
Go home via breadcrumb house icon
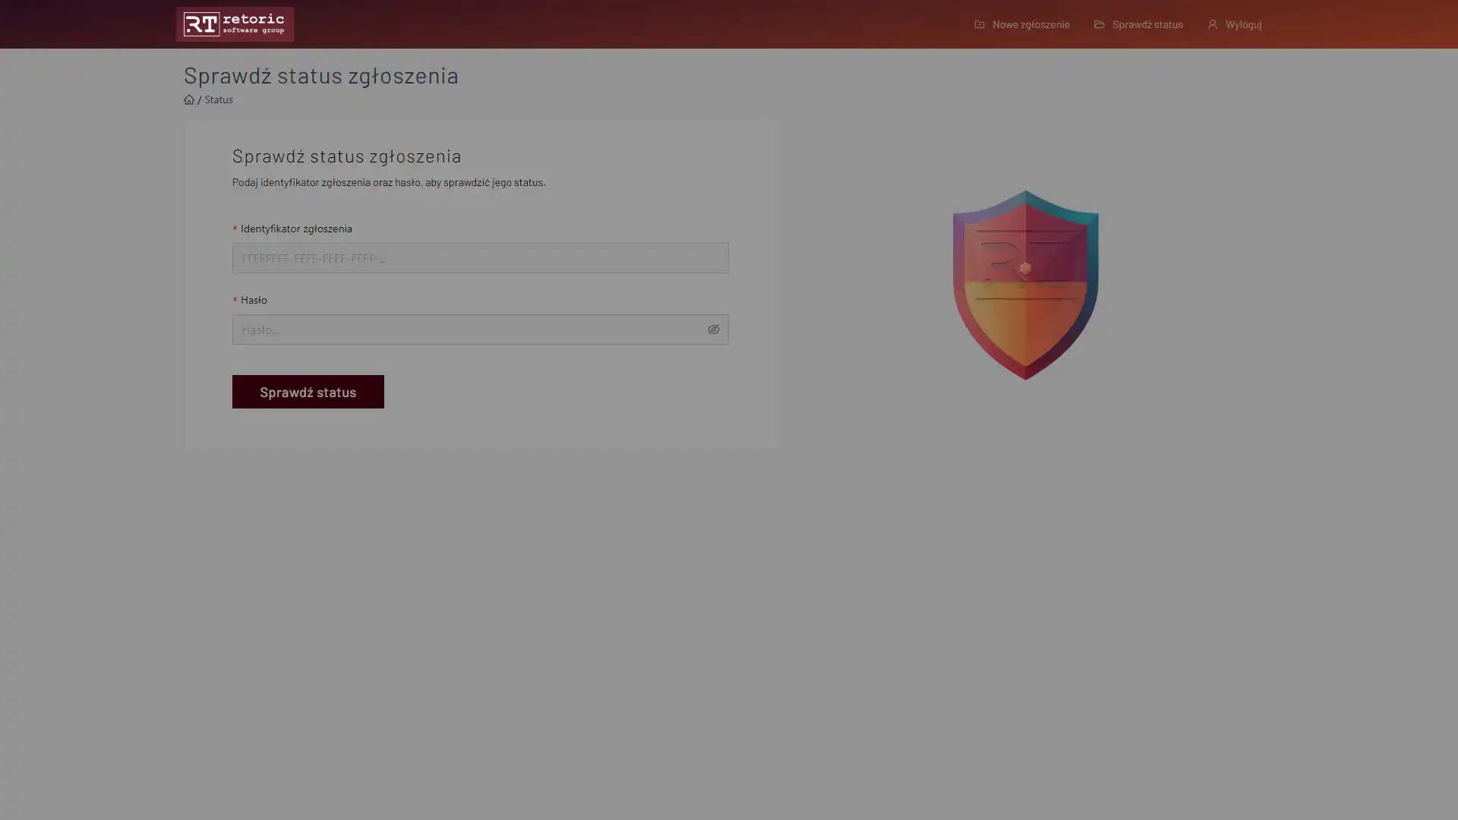(x=189, y=99)
